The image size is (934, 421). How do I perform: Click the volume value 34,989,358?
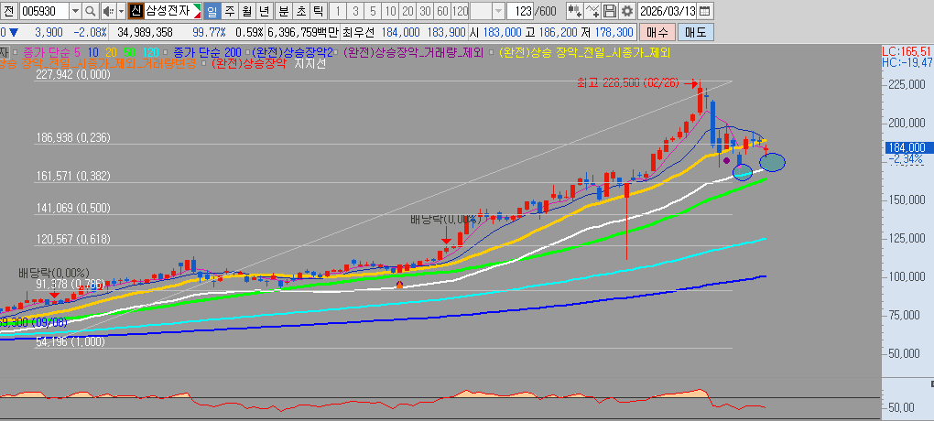tap(146, 32)
